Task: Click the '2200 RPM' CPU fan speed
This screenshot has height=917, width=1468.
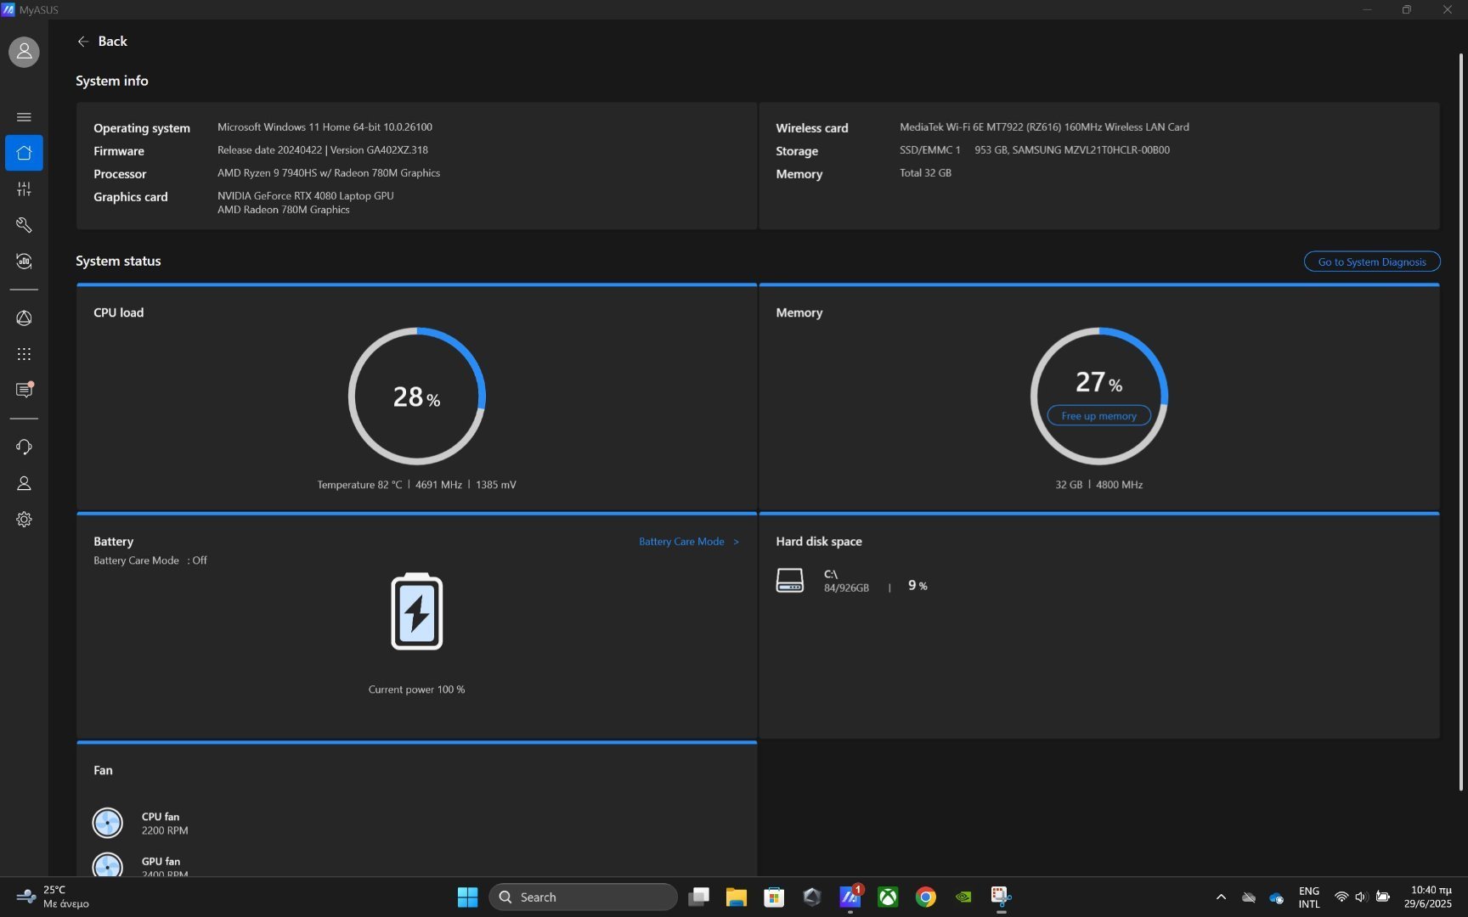Action: tap(165, 830)
